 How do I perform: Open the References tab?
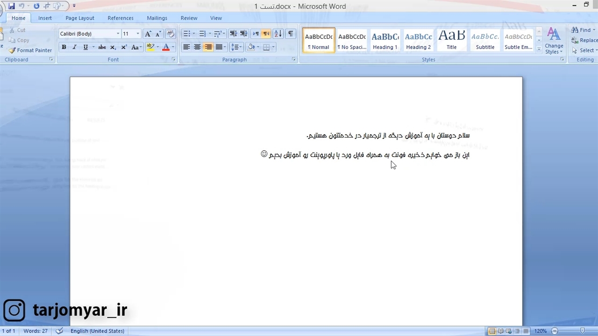pos(121,18)
